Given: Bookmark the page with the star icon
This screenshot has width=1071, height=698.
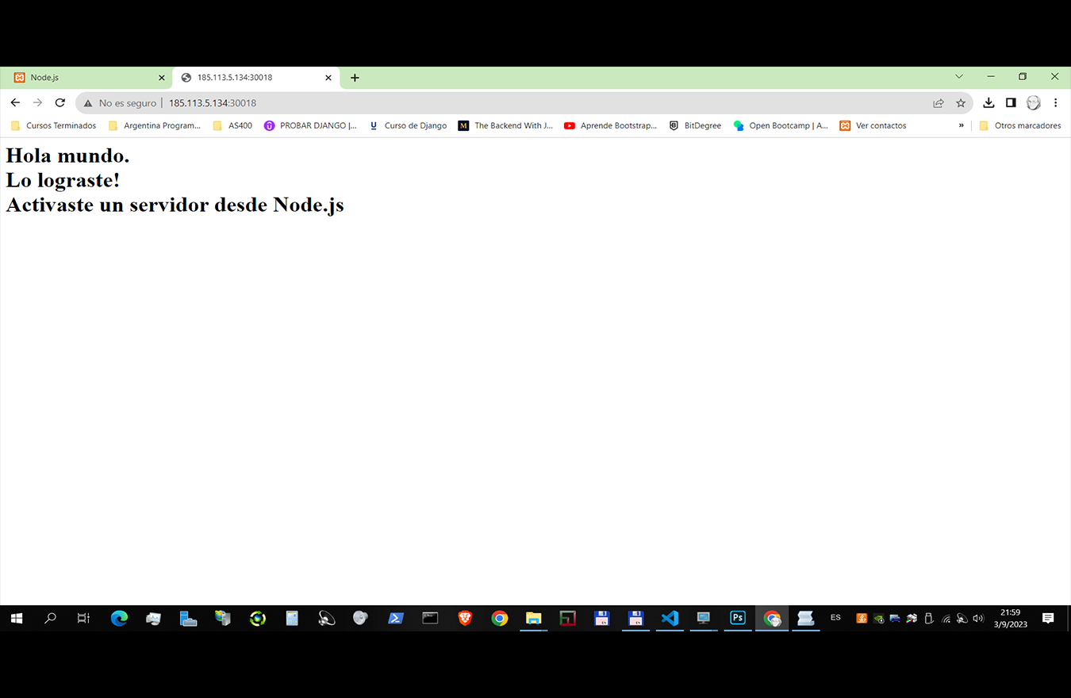Looking at the screenshot, I should pos(961,103).
